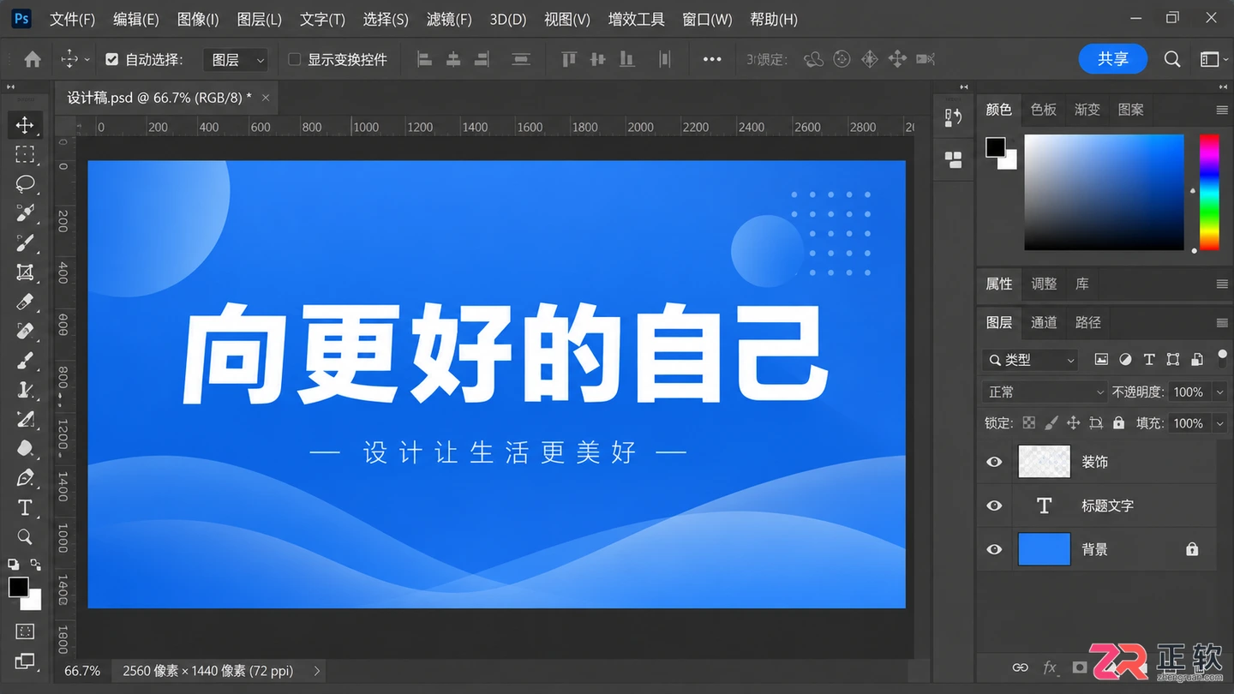Filter layers by shape icon
The image size is (1234, 694).
coord(1173,360)
